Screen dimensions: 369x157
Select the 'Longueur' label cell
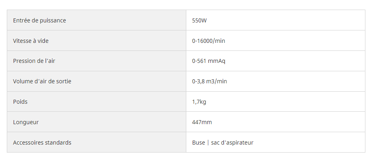pos(97,122)
